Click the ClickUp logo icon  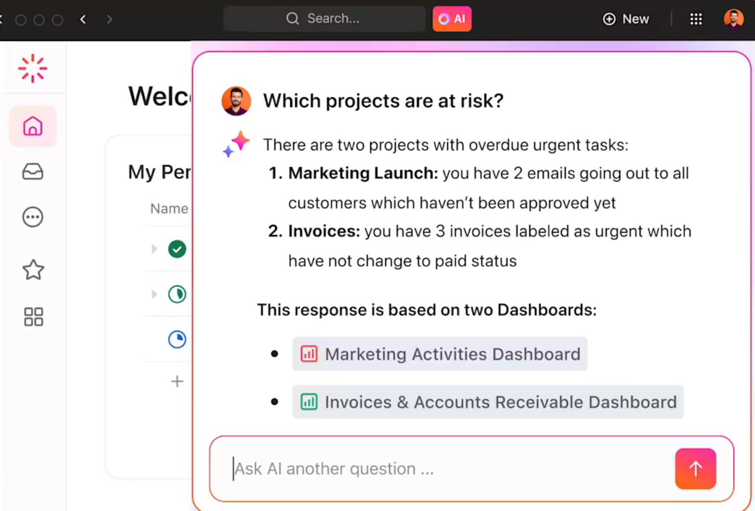click(33, 68)
